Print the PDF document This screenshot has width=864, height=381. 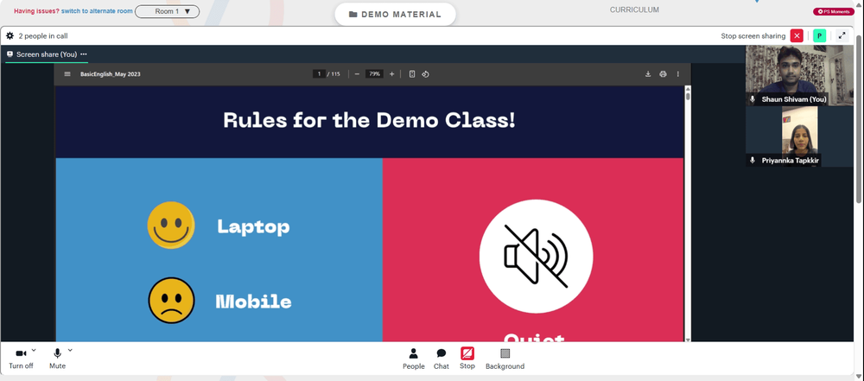click(x=663, y=74)
